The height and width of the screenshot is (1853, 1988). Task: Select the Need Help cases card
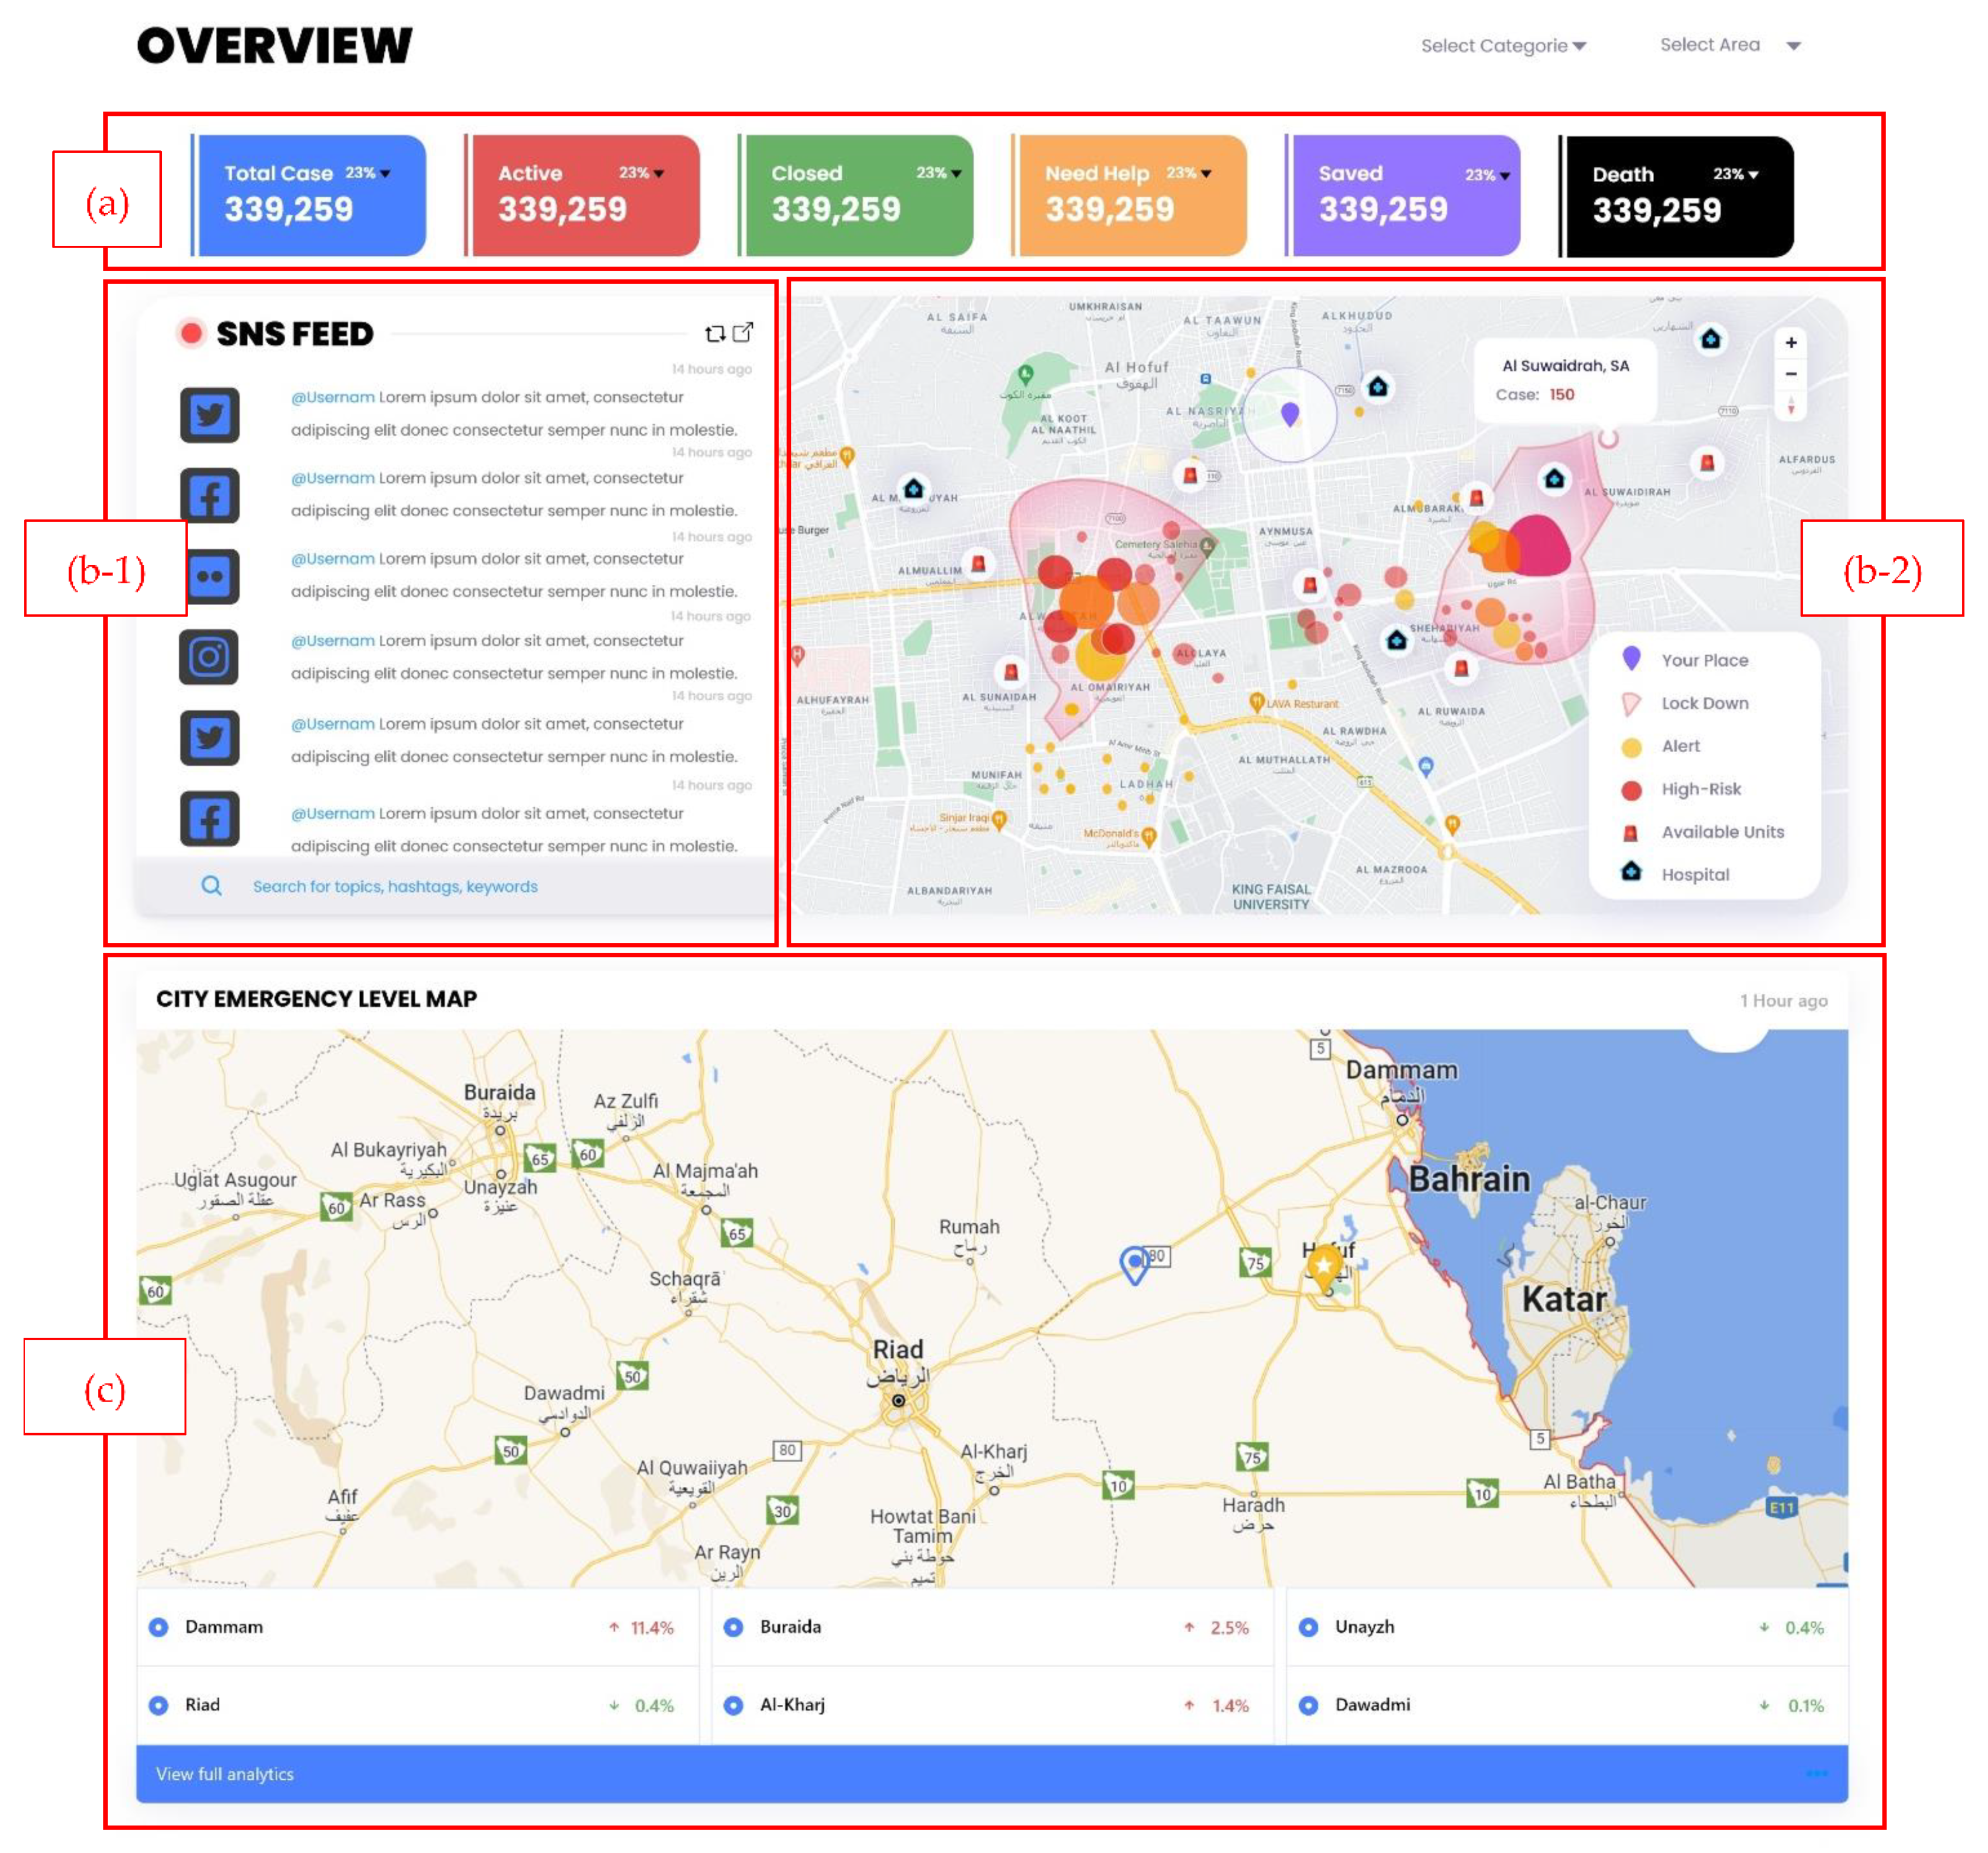click(1132, 195)
